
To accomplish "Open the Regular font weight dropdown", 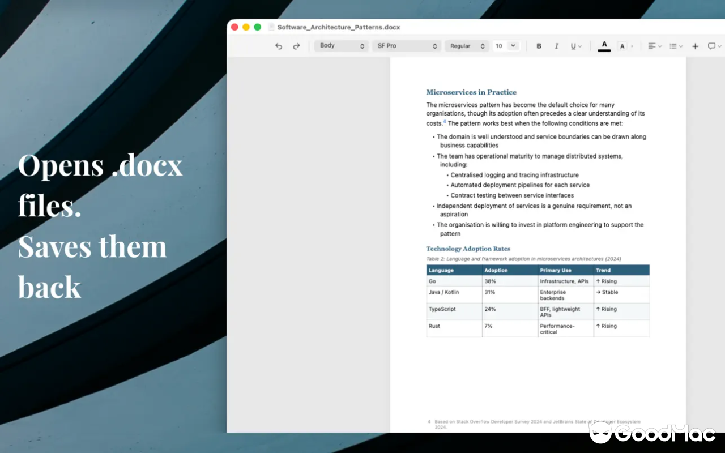I will (x=467, y=46).
